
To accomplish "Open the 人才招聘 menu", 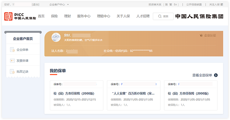I will click(143, 16).
